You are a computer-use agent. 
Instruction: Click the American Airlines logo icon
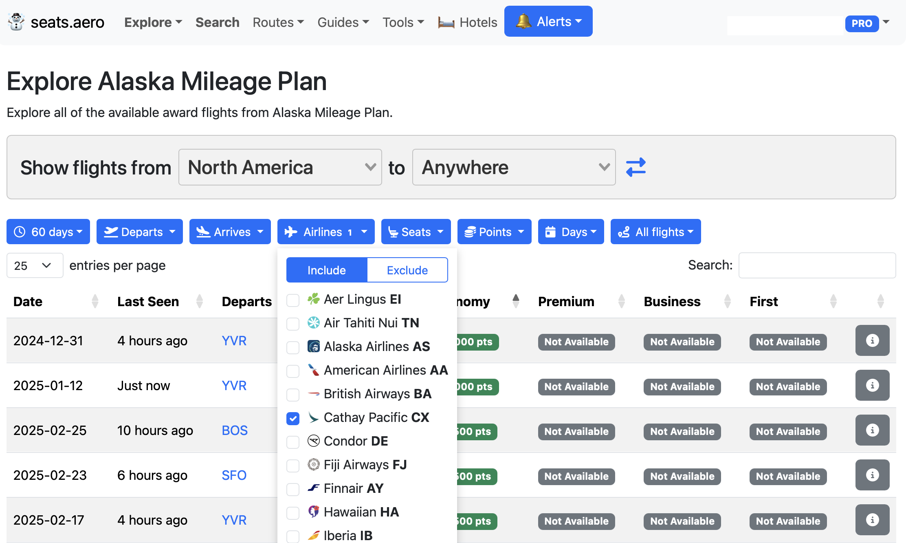(313, 370)
